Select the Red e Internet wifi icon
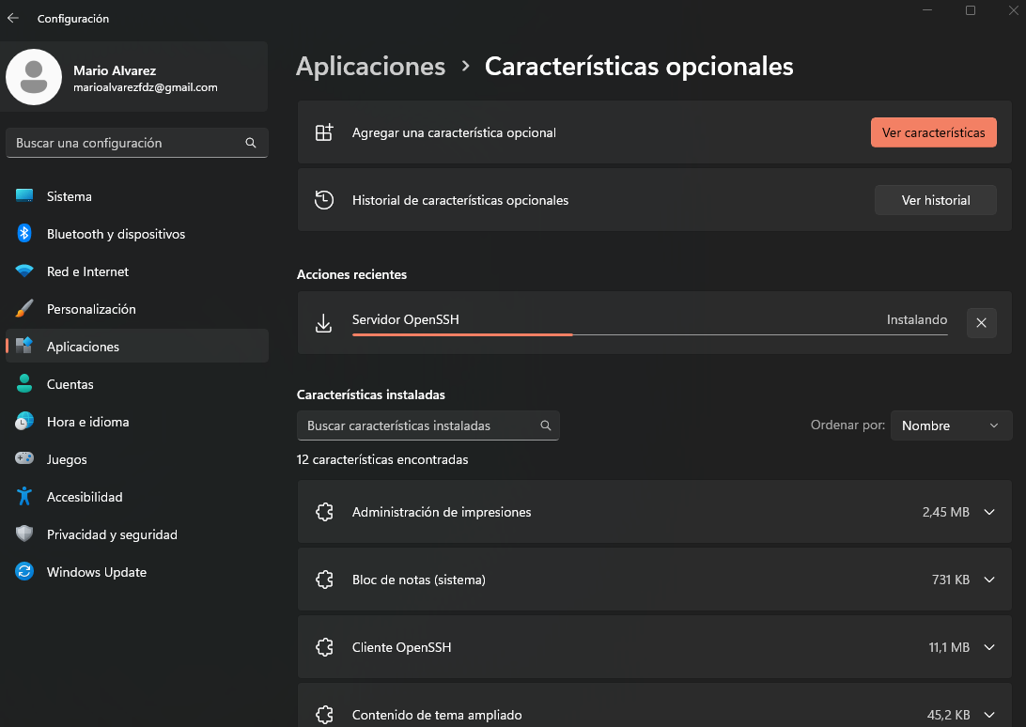Screen dimensions: 1026x727 click(x=24, y=271)
